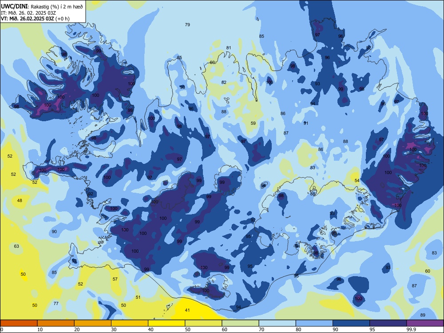Click the UWC/DINI title text

tap(14, 6)
